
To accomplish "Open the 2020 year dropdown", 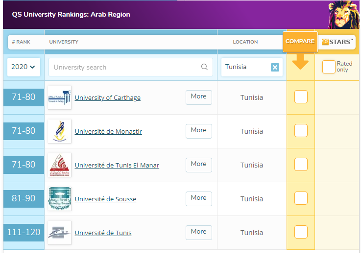I will [x=24, y=67].
